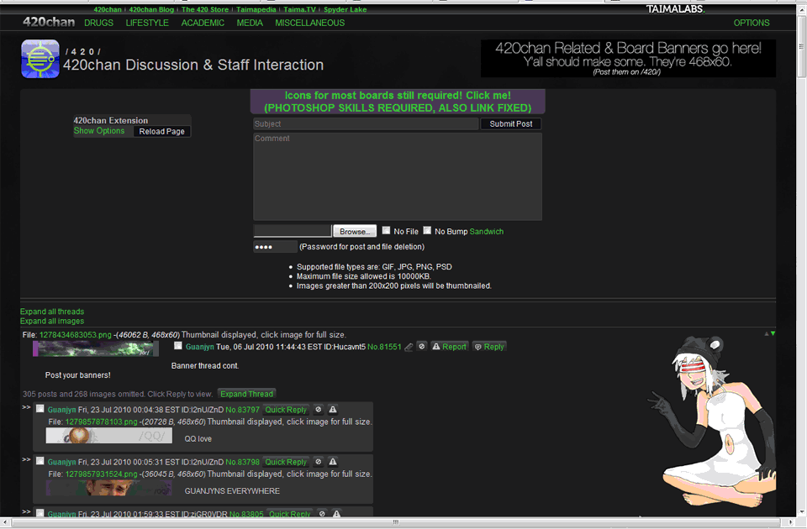Screen dimensions: 807x529
Task: Open the DRUGS boards menu
Action: click(x=99, y=23)
